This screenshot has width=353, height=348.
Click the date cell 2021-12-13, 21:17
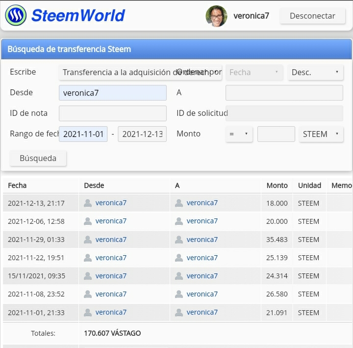click(x=36, y=203)
